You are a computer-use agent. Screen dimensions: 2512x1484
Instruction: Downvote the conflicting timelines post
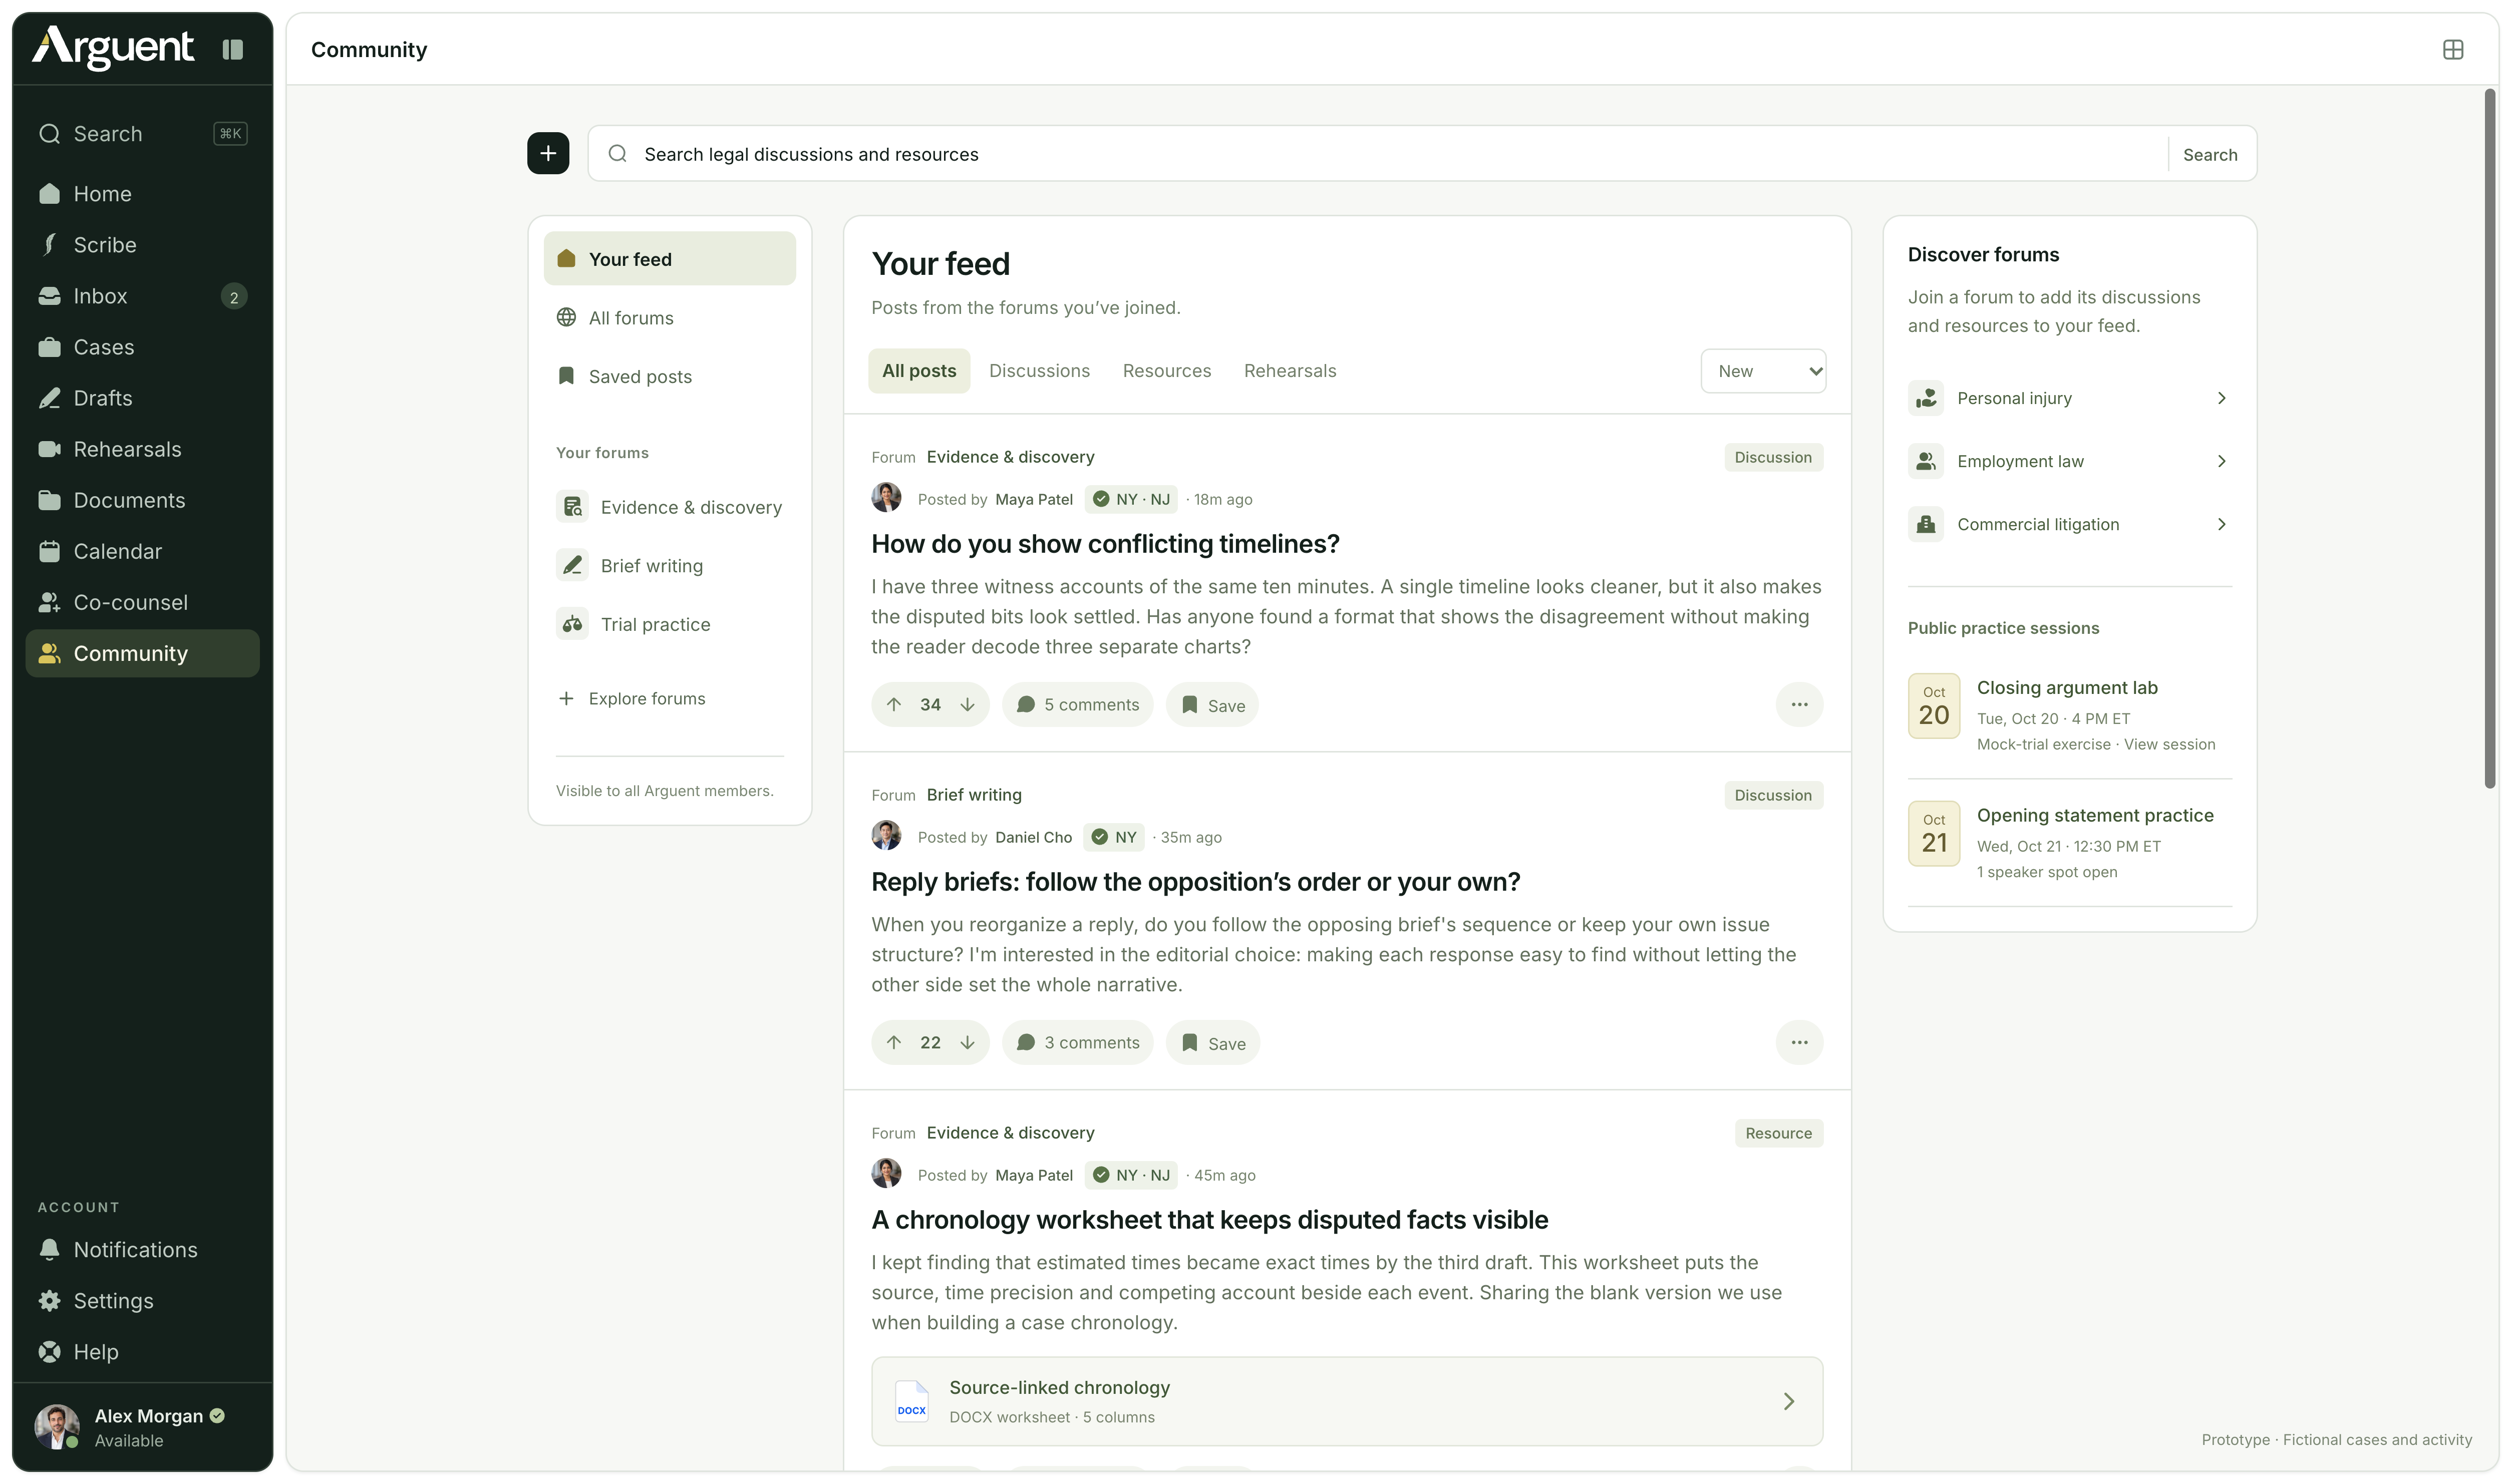point(967,704)
